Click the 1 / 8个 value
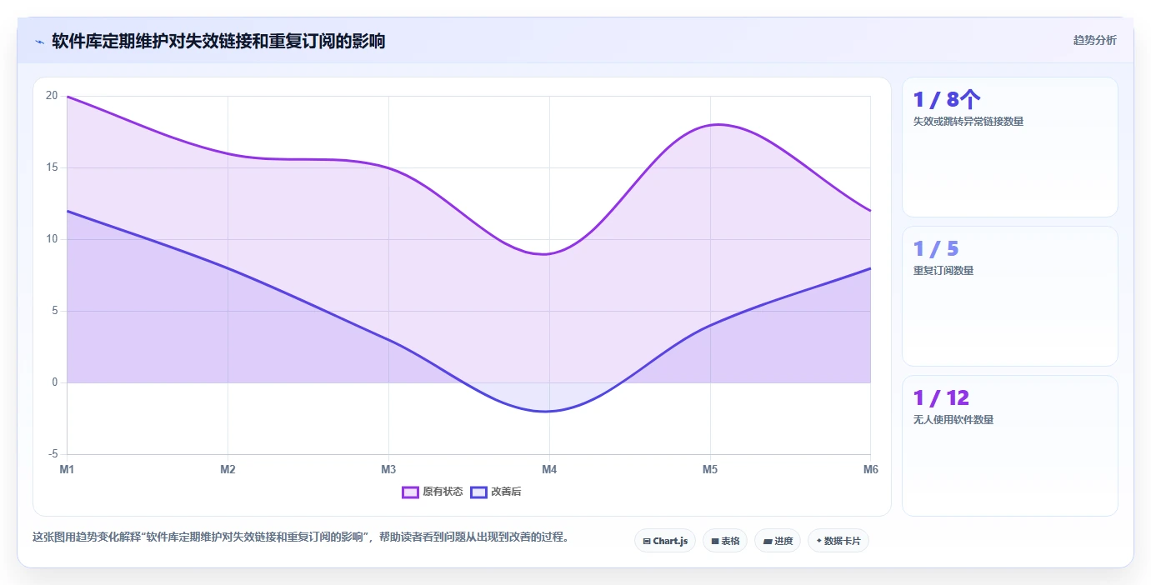The image size is (1151, 585). 947,99
